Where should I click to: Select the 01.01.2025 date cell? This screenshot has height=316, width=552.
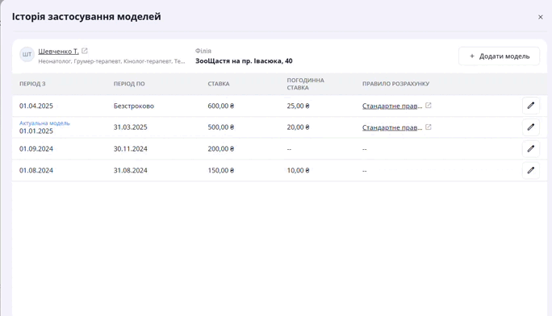(36, 131)
